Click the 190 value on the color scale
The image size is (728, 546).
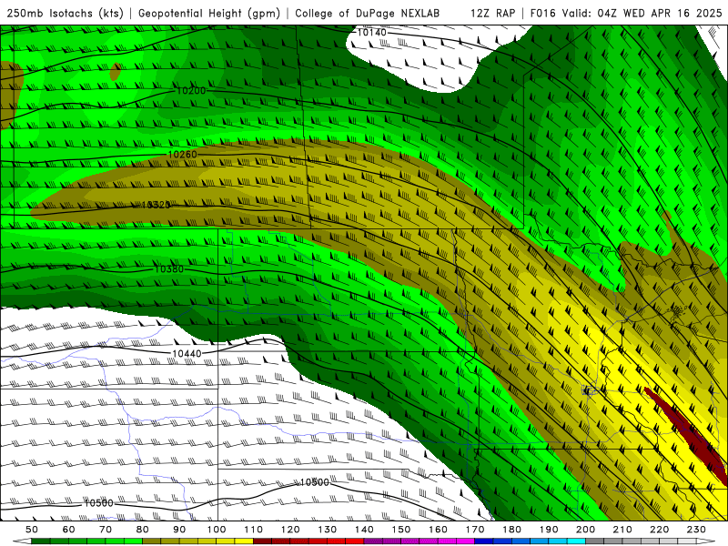click(549, 530)
